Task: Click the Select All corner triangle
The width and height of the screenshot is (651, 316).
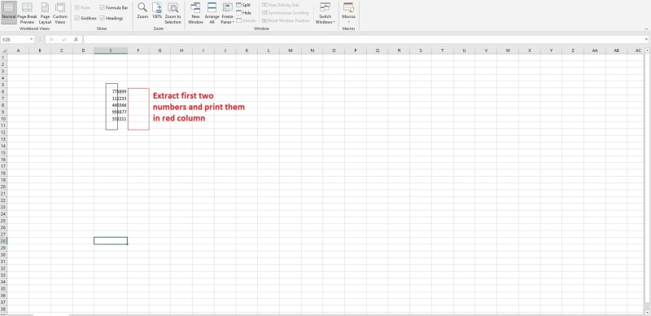Action: point(4,50)
